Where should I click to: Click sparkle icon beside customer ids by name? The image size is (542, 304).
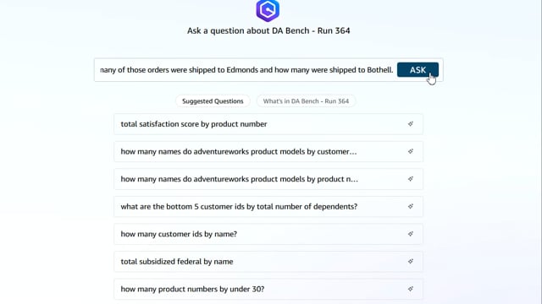coord(410,234)
